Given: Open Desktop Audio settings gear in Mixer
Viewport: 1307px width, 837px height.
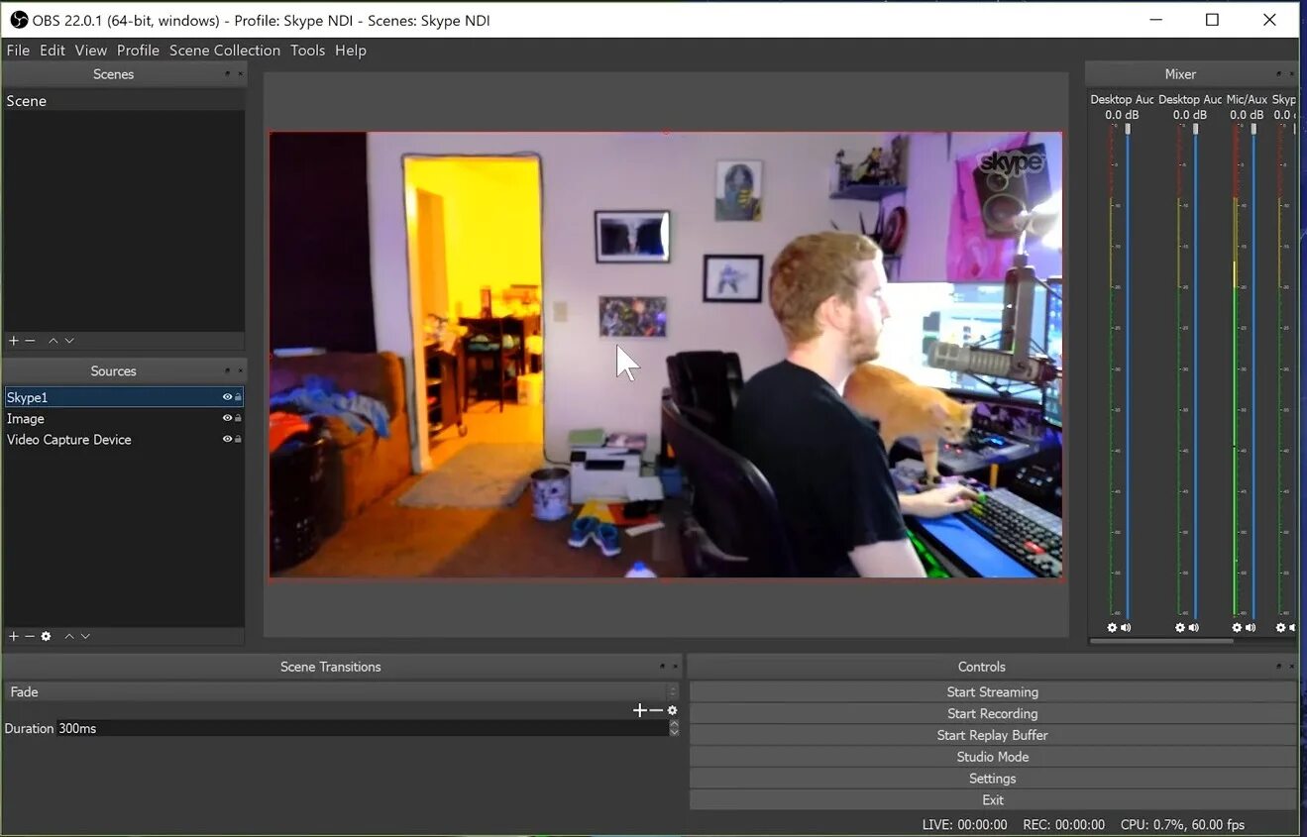Looking at the screenshot, I should point(1112,627).
